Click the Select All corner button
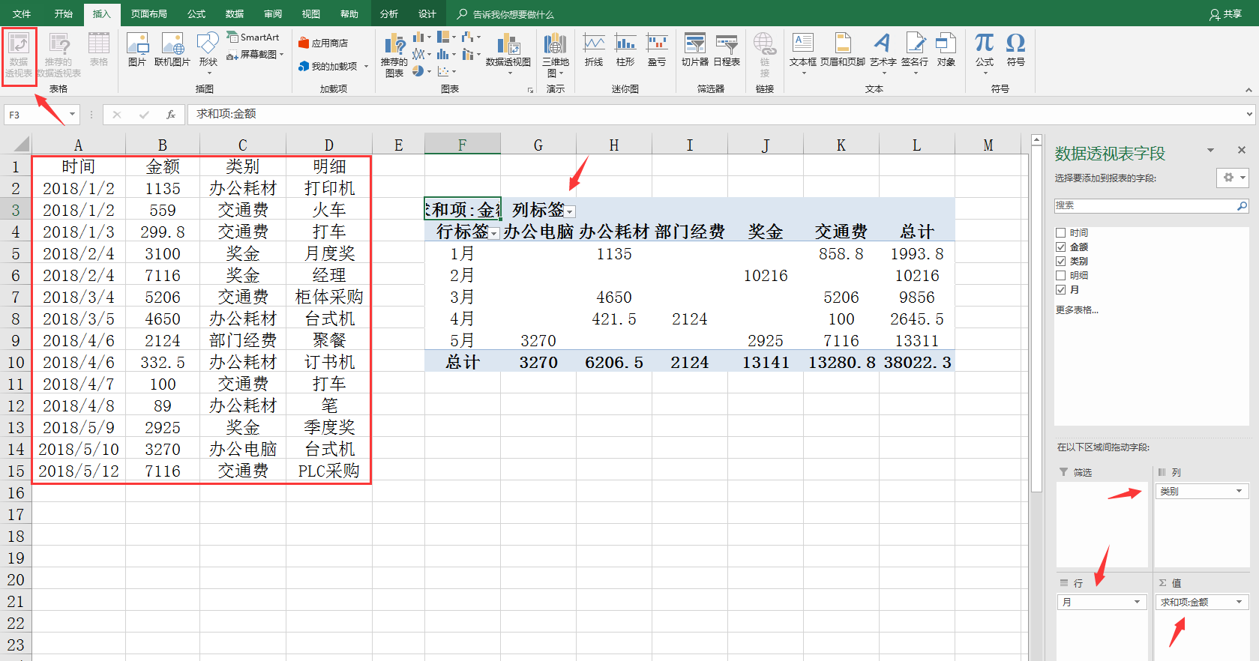The width and height of the screenshot is (1259, 661). point(16,145)
